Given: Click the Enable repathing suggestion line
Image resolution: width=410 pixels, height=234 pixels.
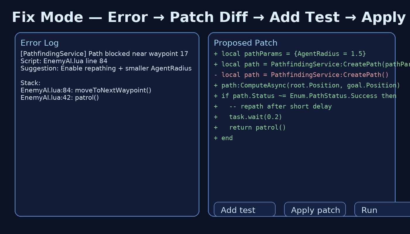Looking at the screenshot, I should [x=106, y=68].
